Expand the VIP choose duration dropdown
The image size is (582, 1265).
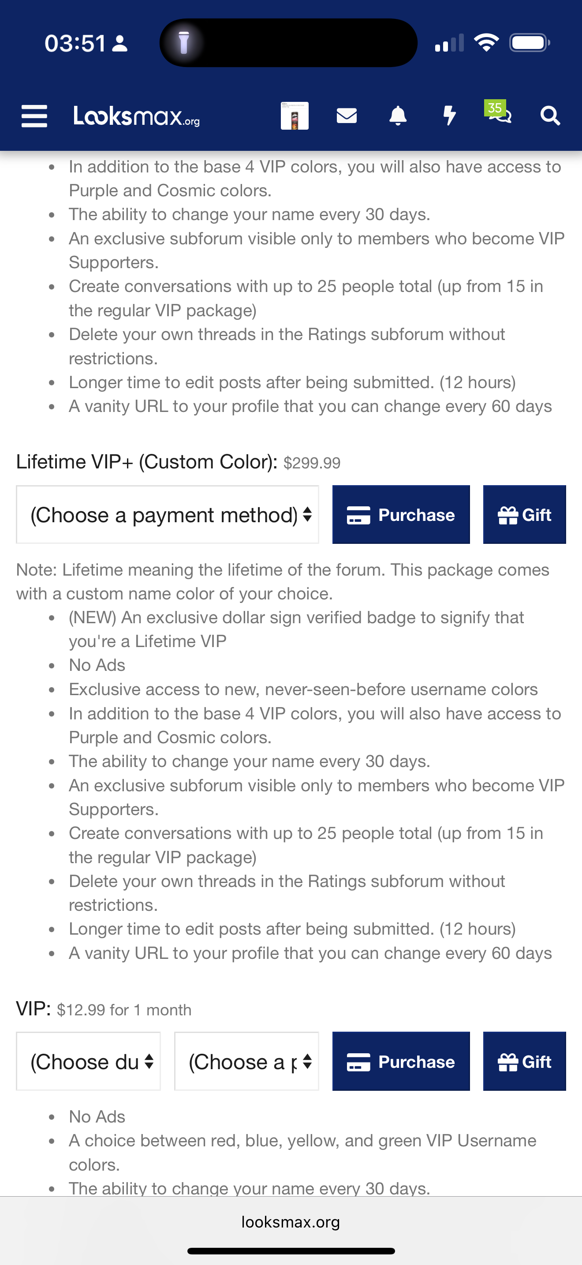pyautogui.click(x=88, y=1061)
